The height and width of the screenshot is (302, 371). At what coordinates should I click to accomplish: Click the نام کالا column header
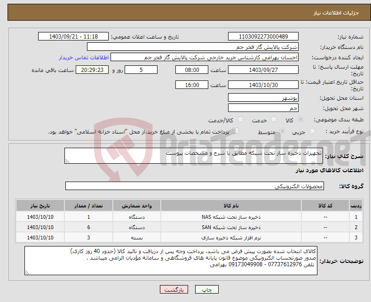pyautogui.click(x=231, y=206)
